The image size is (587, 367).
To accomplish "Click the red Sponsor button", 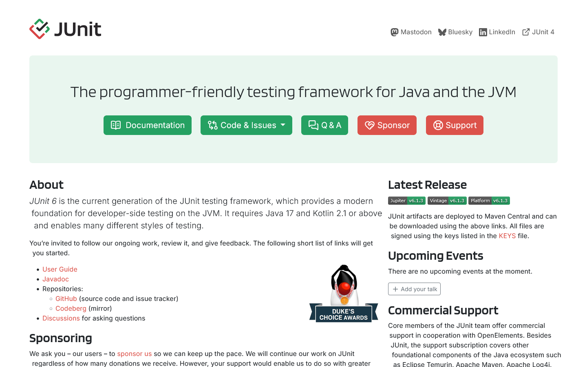I will (x=387, y=125).
